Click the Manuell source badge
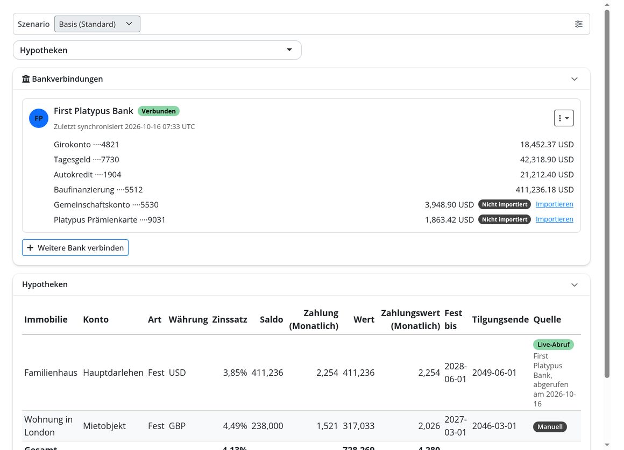 pos(550,427)
